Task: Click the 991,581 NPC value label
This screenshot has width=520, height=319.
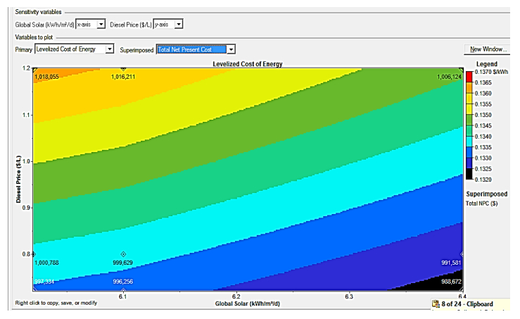Action: [450, 263]
